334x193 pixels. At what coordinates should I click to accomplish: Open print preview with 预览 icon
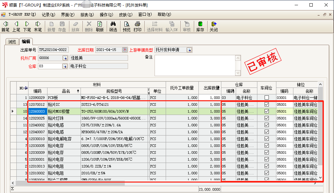tap(126, 26)
